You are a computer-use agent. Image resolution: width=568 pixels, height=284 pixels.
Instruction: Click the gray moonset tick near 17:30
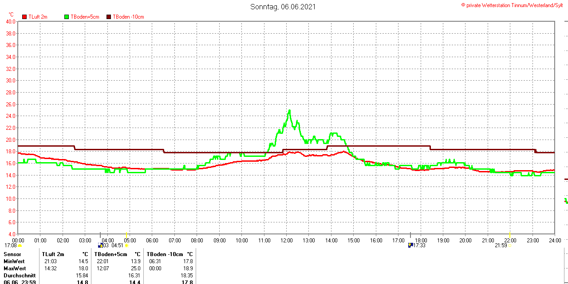pyautogui.click(x=410, y=234)
